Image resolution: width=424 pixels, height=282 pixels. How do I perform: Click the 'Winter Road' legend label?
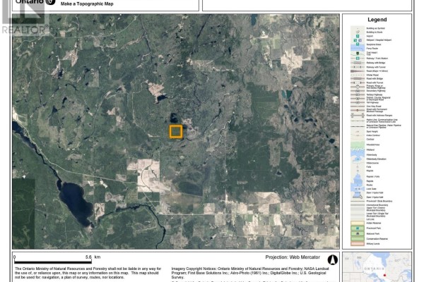(x=372, y=75)
